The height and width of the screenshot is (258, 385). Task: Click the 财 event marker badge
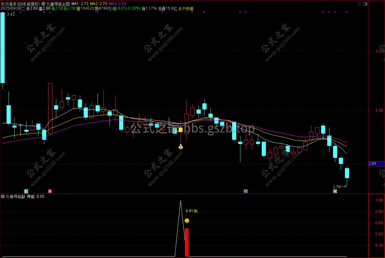[x=246, y=191]
